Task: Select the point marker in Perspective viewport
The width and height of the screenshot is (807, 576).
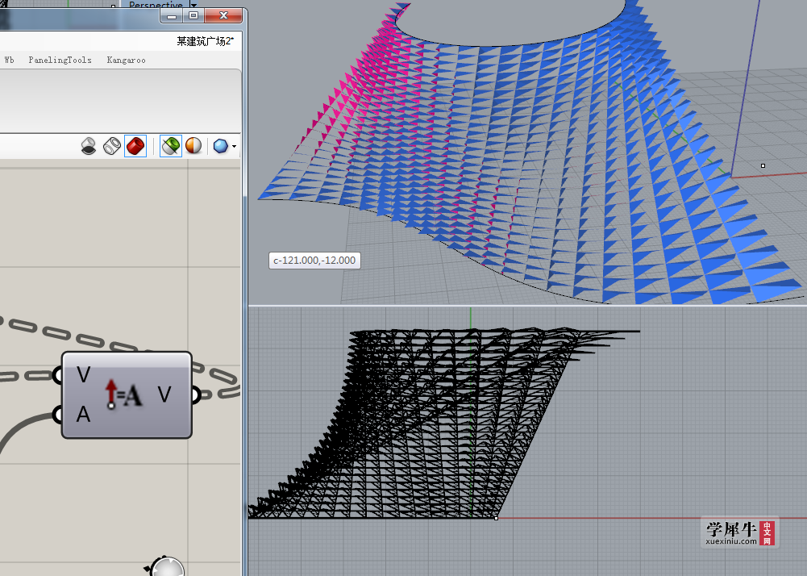Action: (x=763, y=165)
